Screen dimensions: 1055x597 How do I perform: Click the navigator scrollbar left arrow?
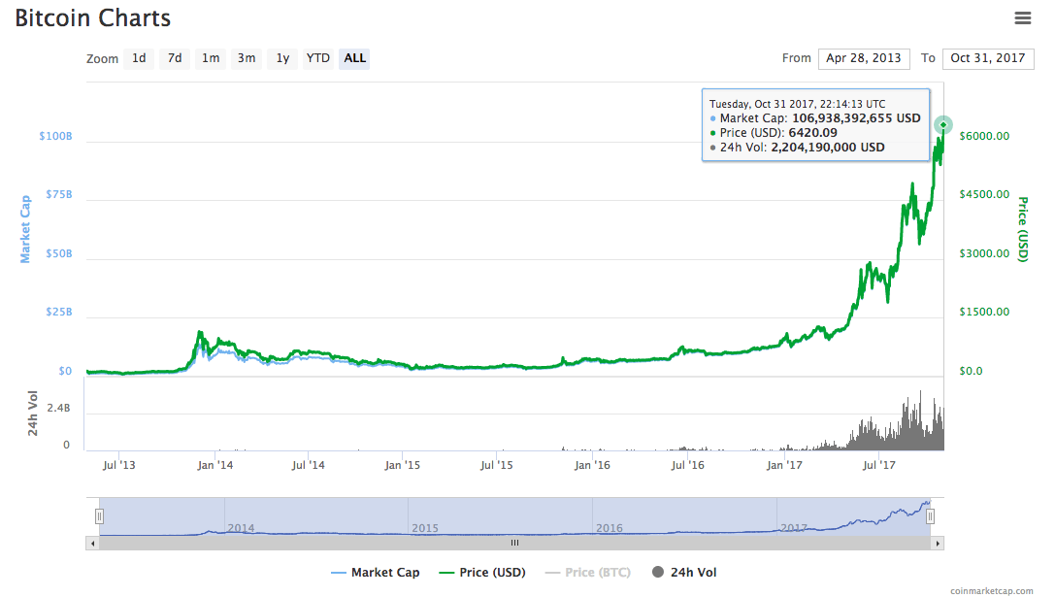click(x=93, y=543)
